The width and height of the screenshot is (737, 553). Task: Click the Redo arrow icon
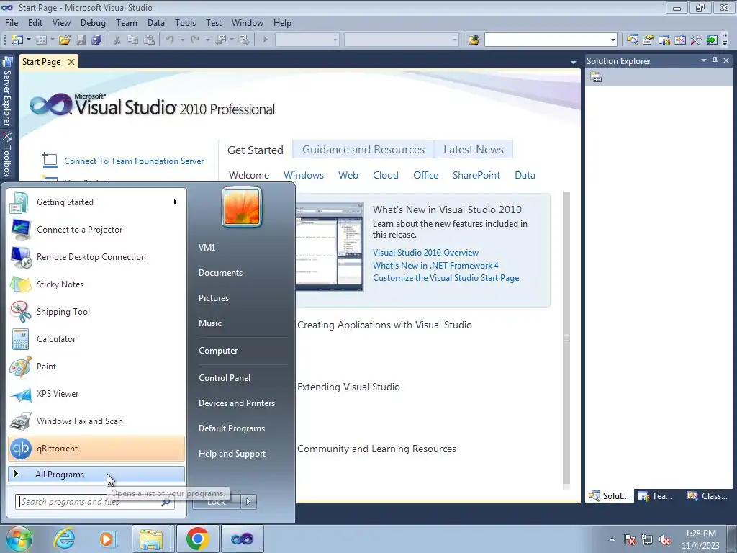pyautogui.click(x=195, y=40)
